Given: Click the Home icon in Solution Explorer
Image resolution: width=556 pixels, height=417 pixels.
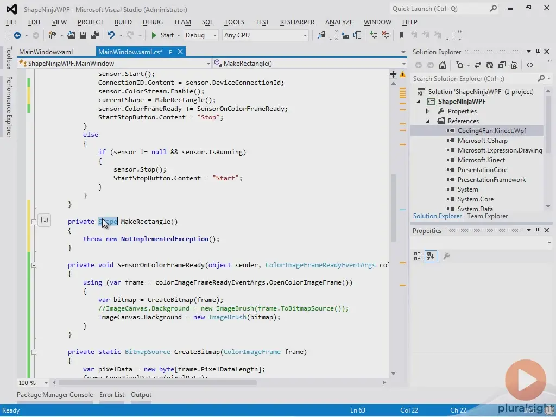Looking at the screenshot, I should 442,65.
